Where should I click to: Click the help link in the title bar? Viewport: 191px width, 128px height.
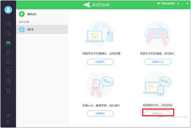[166, 4]
